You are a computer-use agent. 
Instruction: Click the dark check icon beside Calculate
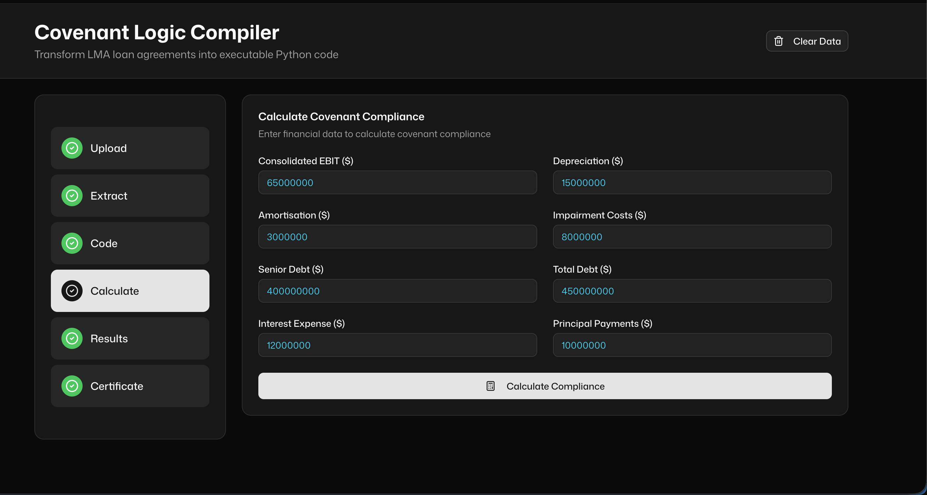click(x=72, y=290)
